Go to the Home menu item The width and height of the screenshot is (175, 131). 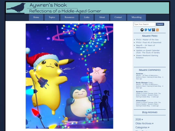[x=36, y=17]
